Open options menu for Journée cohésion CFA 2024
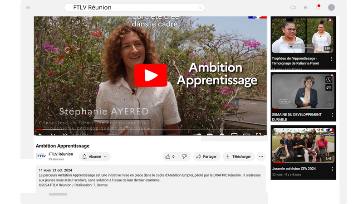 [332, 169]
